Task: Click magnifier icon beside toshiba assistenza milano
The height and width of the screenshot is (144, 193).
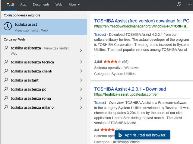Action: [6, 107]
